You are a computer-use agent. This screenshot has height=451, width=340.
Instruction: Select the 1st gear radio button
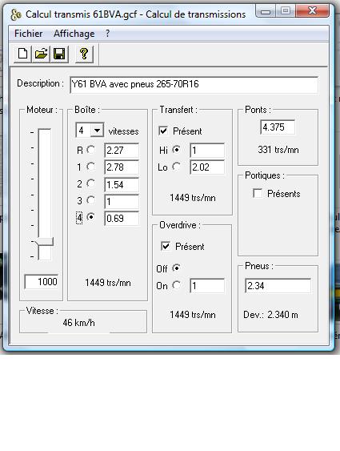[91, 167]
